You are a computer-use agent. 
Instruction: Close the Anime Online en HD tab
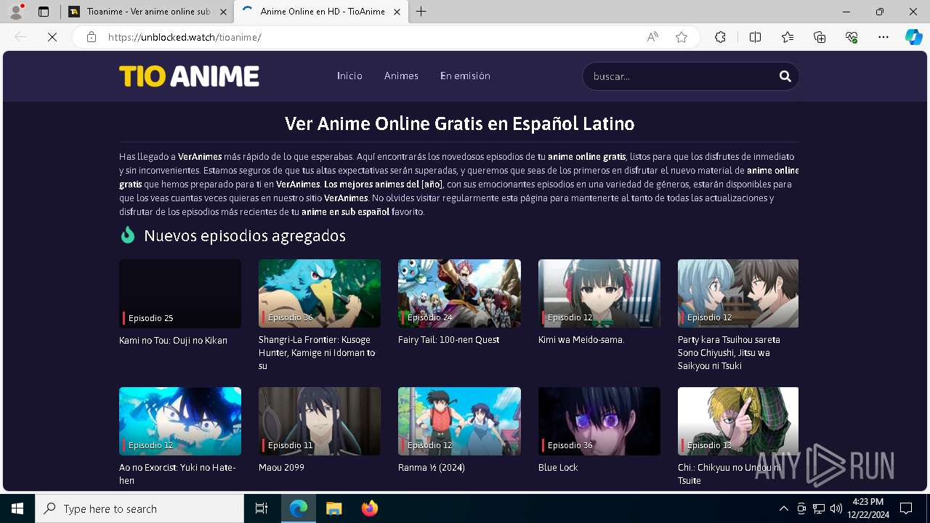click(x=397, y=12)
